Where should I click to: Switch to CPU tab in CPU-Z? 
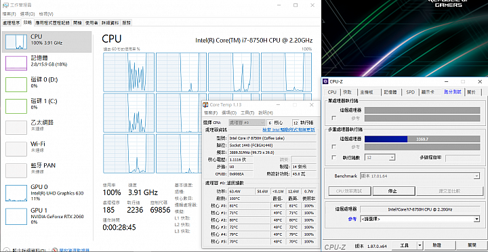pos(332,92)
